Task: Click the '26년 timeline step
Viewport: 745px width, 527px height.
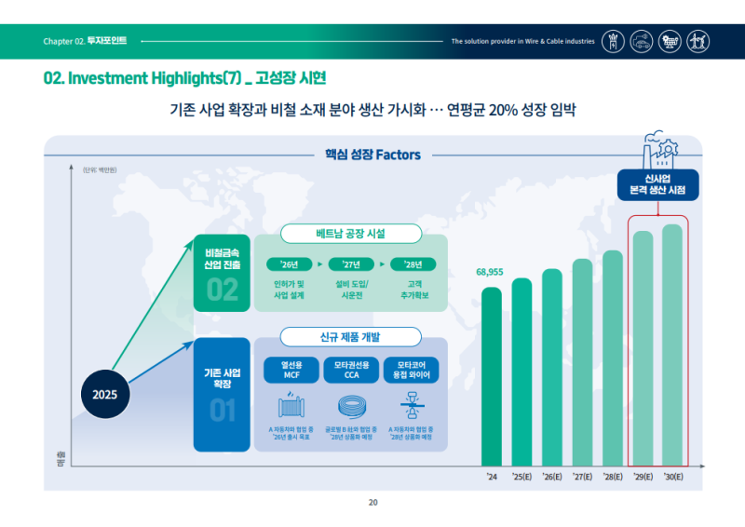Action: [x=291, y=264]
